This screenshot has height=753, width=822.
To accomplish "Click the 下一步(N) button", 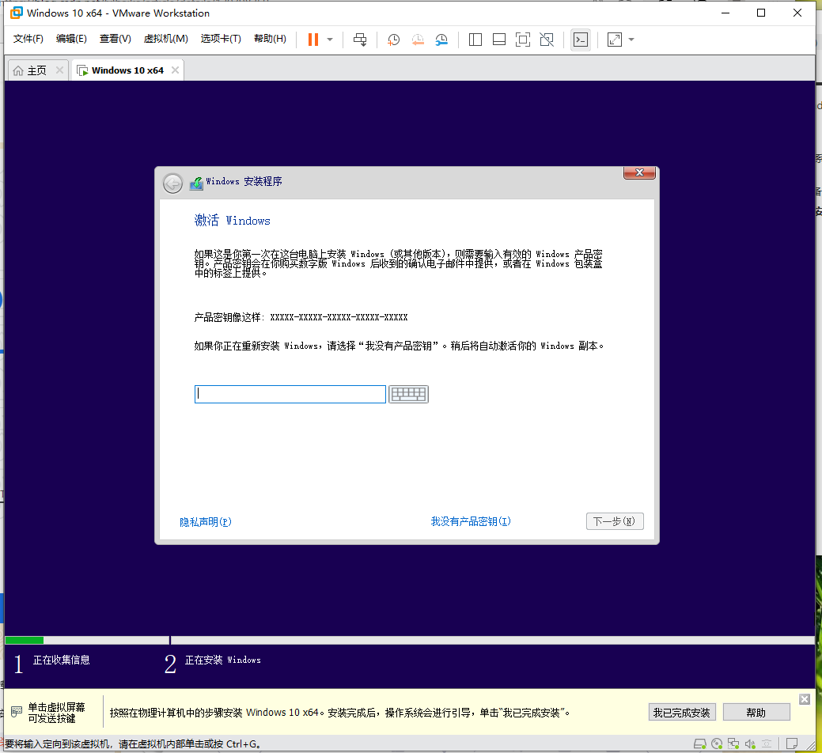I will 615,521.
